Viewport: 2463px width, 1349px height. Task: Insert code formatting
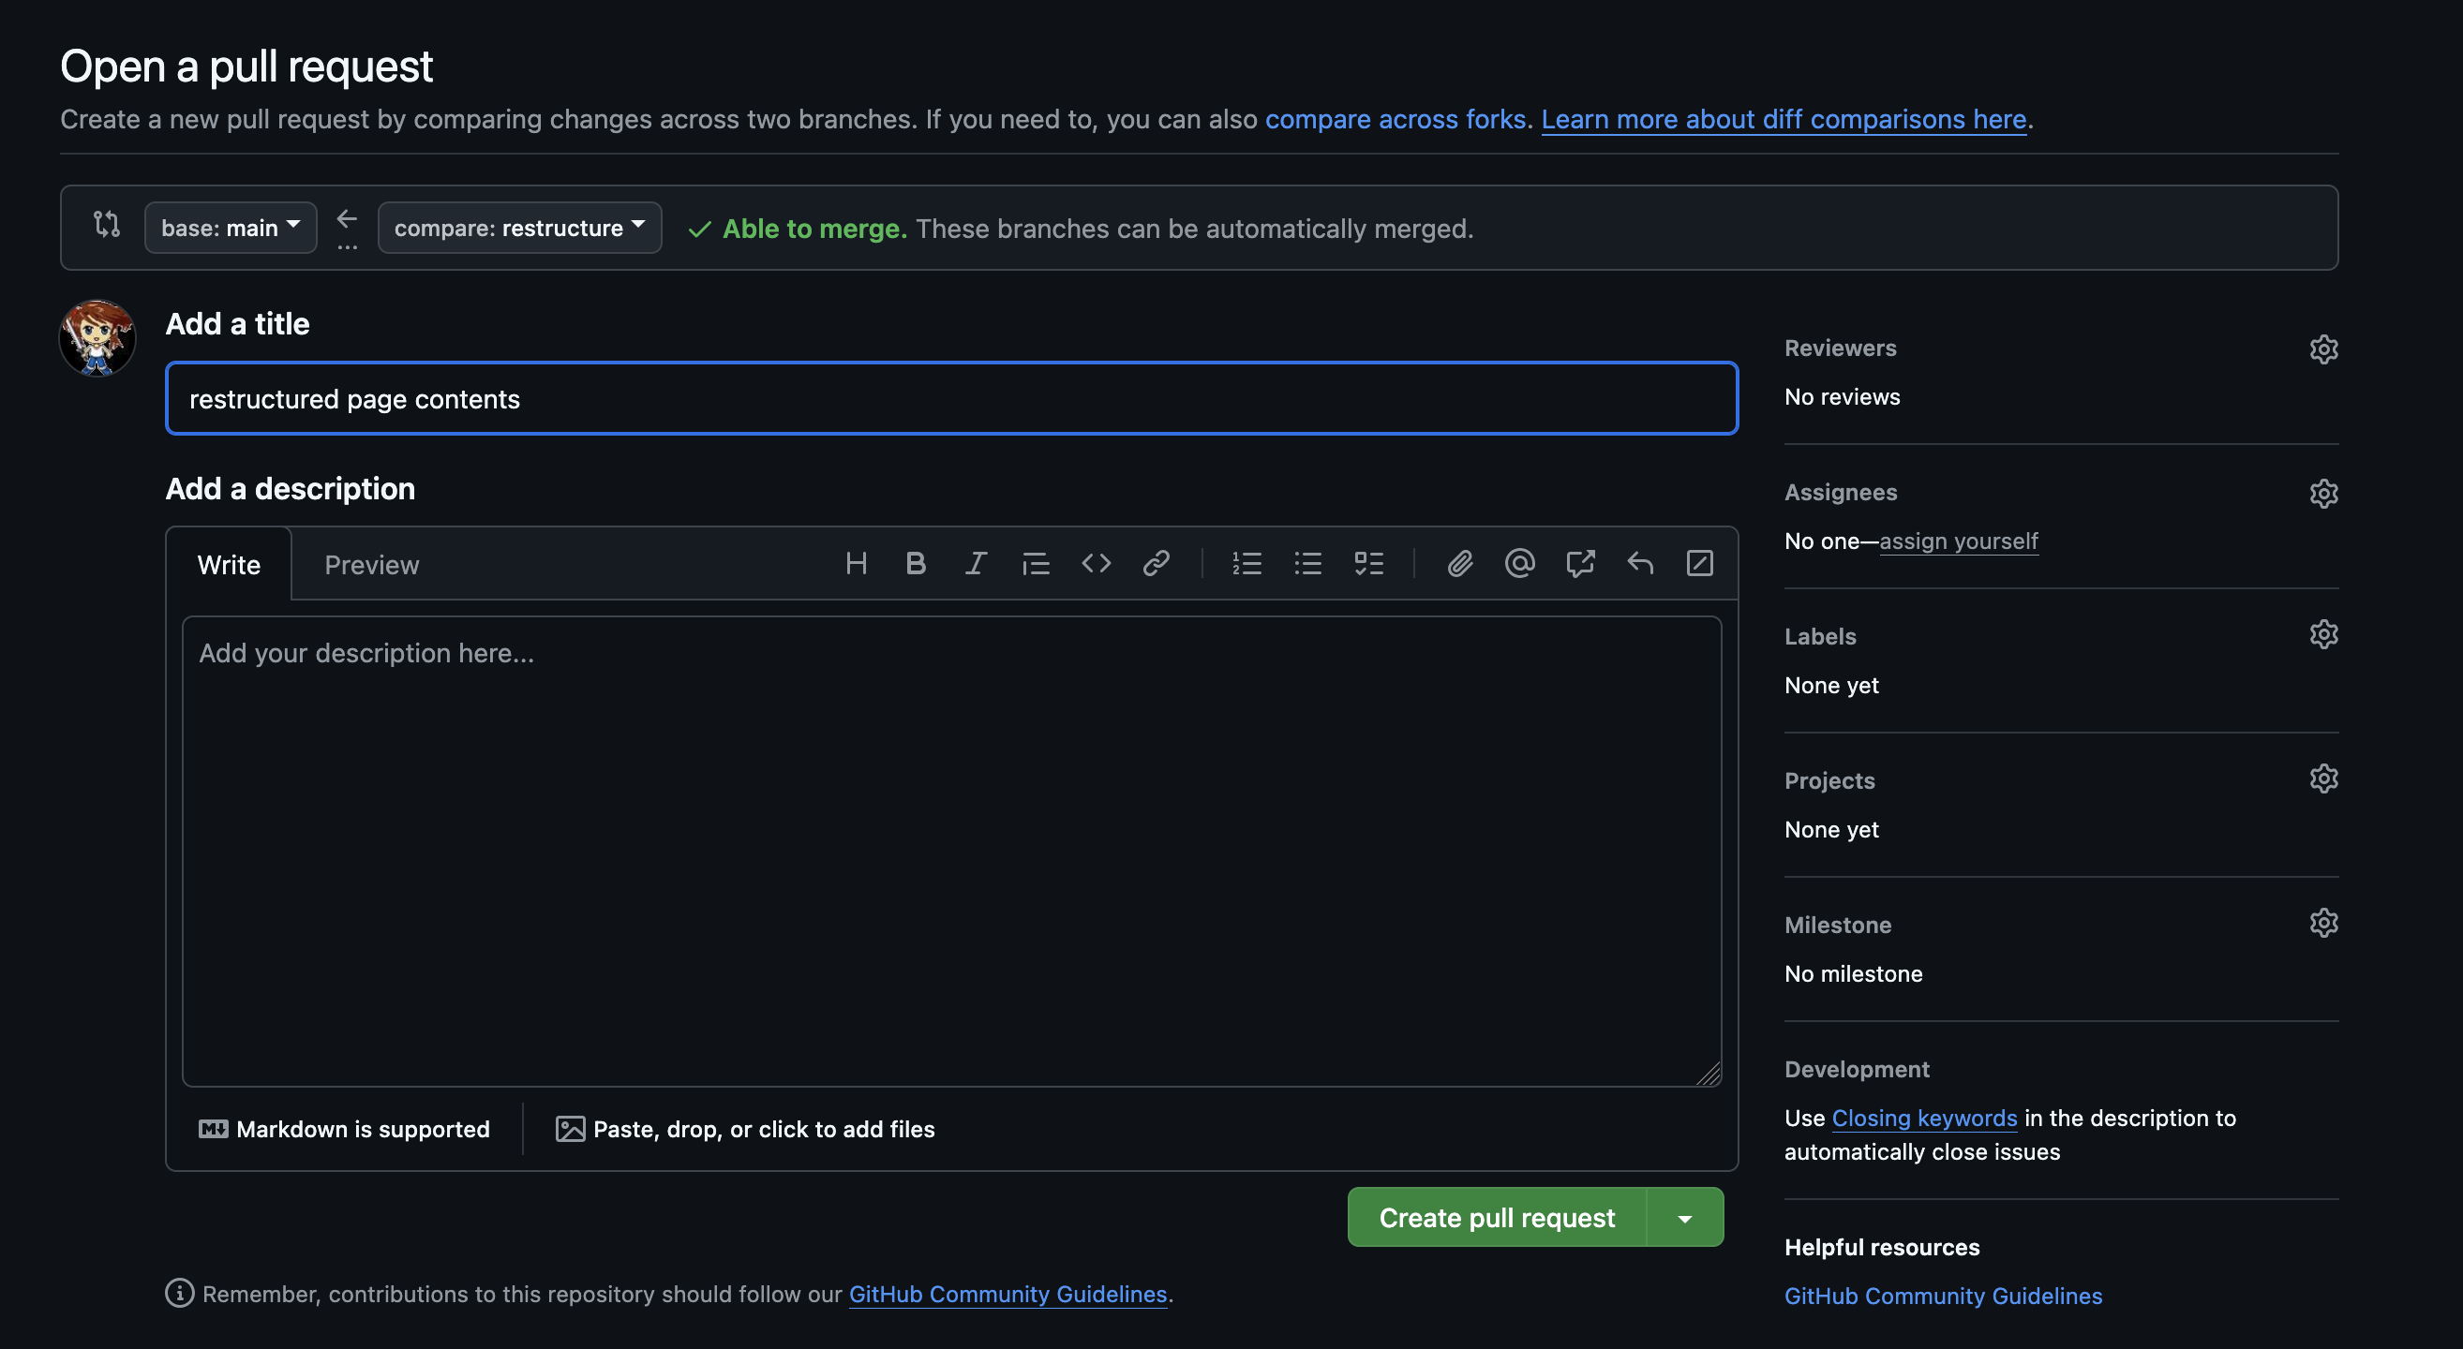point(1096,564)
